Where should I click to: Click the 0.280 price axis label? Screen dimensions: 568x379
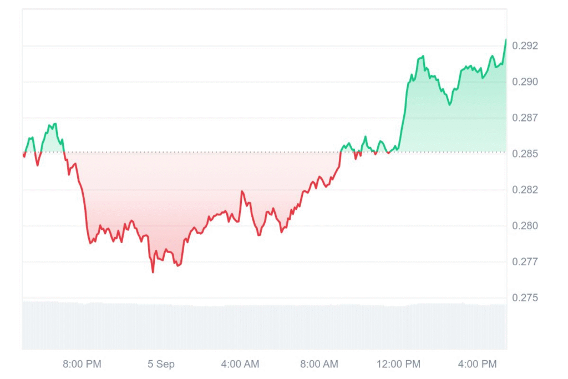tap(525, 226)
